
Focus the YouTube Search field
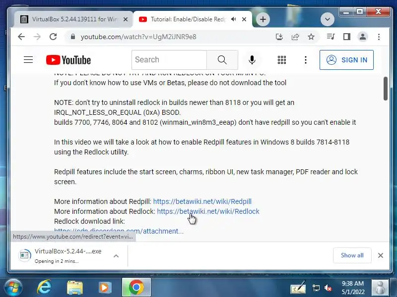pyautogui.click(x=169, y=60)
